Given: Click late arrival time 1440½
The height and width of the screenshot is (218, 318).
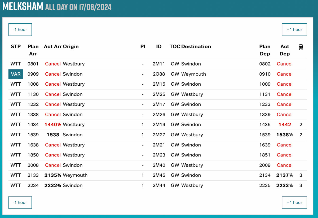Looking at the screenshot, I should 53,125.
